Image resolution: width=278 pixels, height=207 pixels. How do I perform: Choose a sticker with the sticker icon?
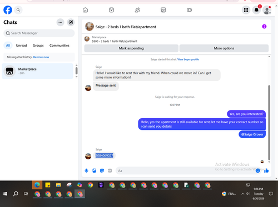tap(102, 170)
